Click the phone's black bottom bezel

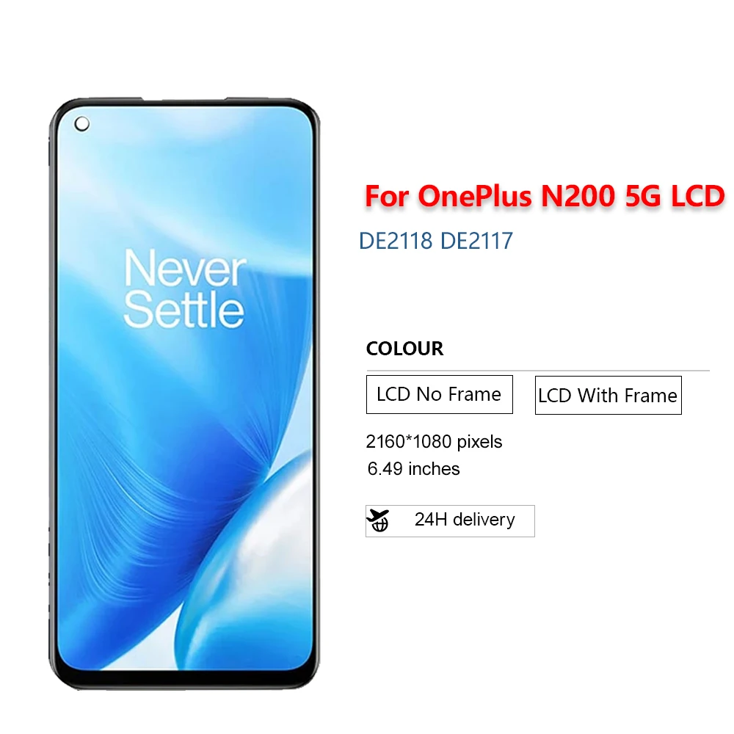[184, 679]
